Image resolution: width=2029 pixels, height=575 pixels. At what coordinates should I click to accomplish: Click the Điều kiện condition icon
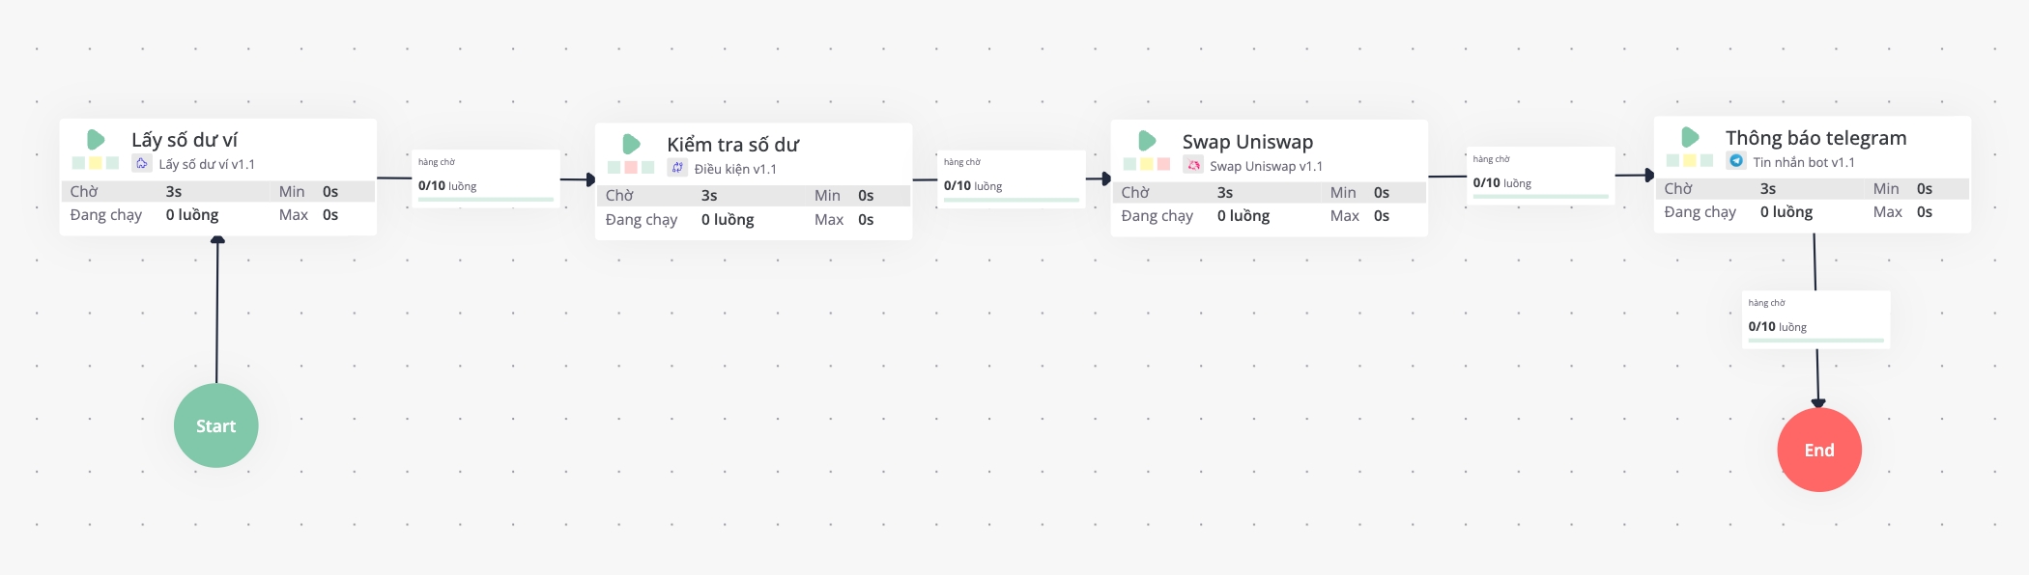point(677,168)
